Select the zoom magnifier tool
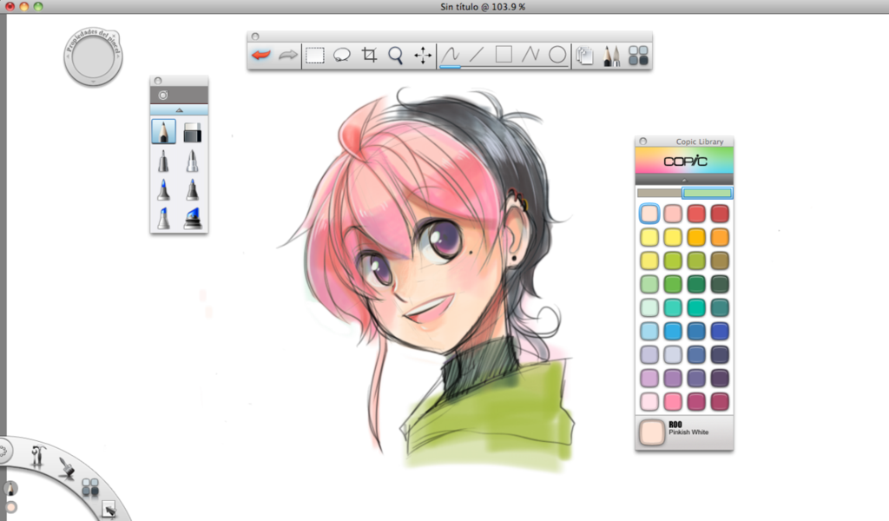The width and height of the screenshot is (889, 521). coord(395,55)
